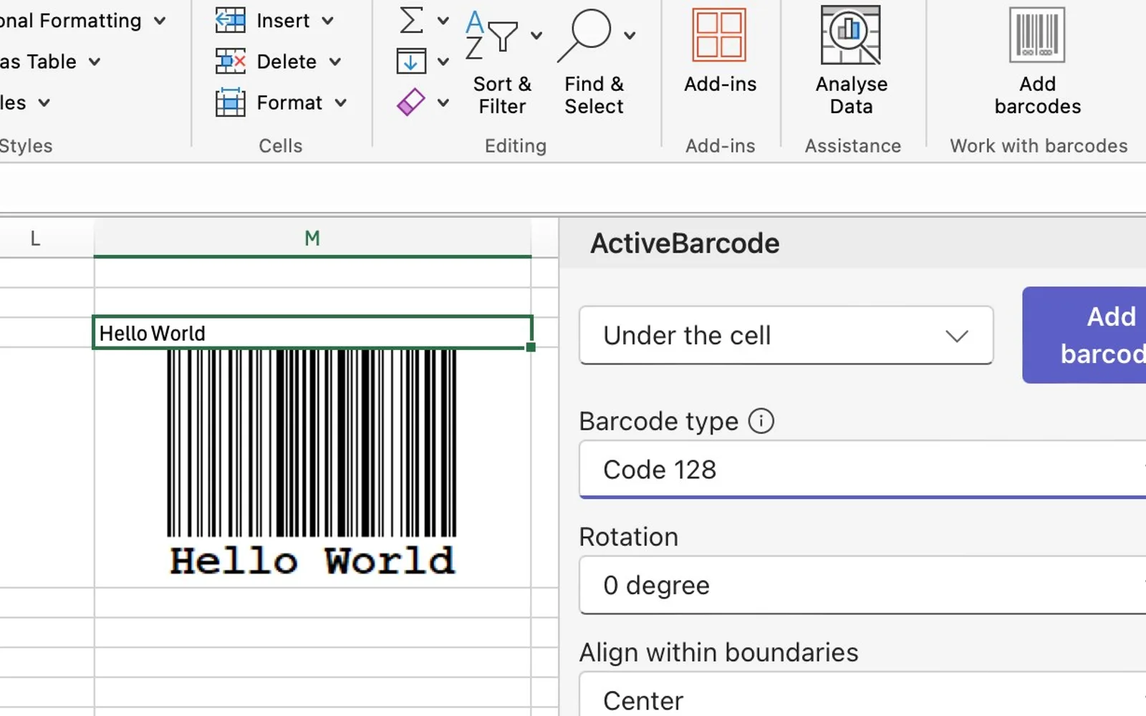Image resolution: width=1146 pixels, height=716 pixels.
Task: Expand the Delete dropdown arrow
Action: coord(334,62)
